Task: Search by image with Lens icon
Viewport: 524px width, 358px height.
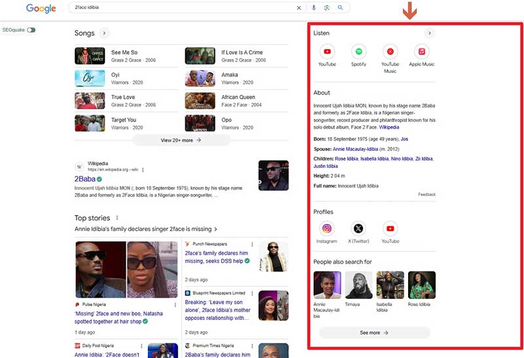Action: pyautogui.click(x=327, y=7)
